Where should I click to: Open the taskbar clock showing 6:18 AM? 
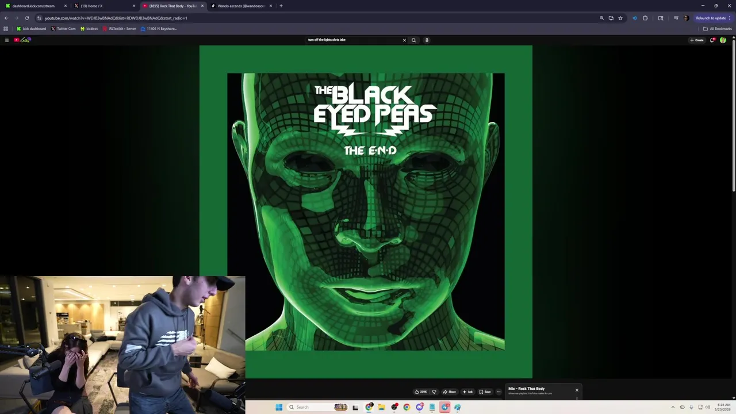[x=723, y=407]
